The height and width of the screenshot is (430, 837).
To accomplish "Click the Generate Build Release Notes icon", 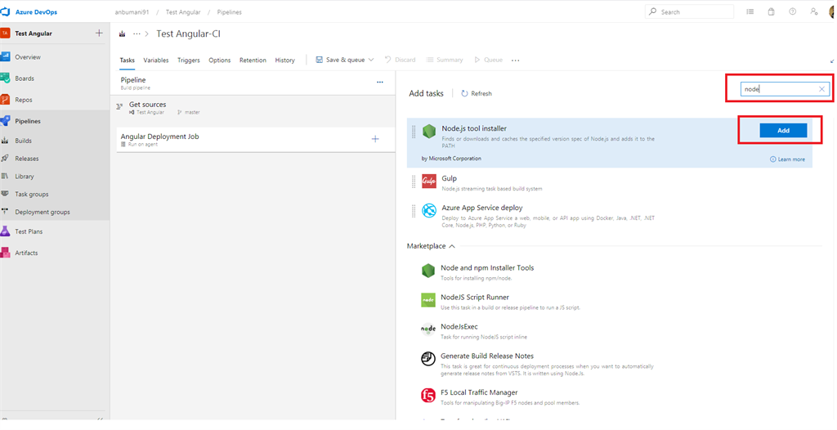I will pyautogui.click(x=428, y=358).
